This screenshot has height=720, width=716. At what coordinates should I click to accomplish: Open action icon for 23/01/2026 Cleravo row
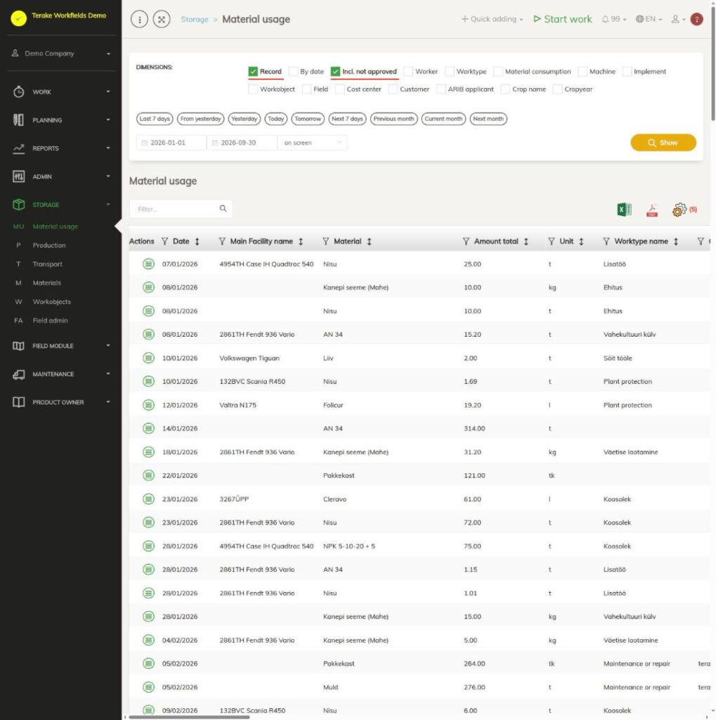pyautogui.click(x=148, y=499)
